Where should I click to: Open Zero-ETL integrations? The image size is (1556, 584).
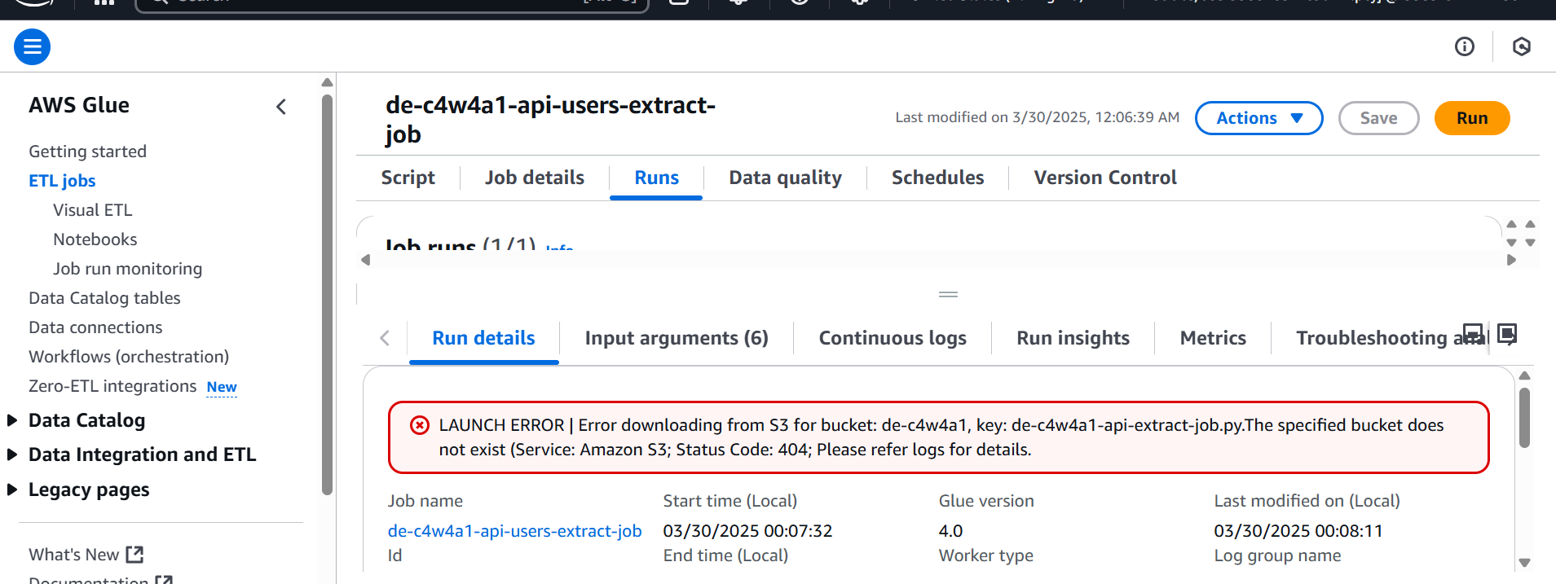[x=112, y=386]
